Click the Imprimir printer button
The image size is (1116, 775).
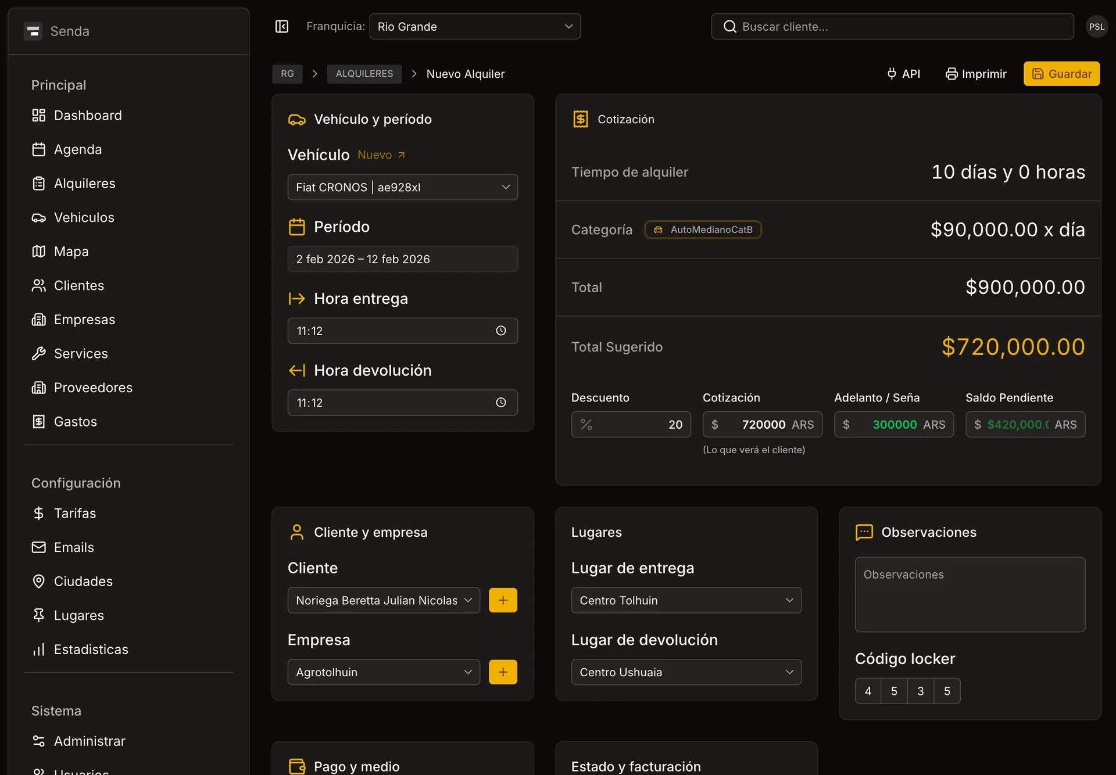click(x=976, y=74)
